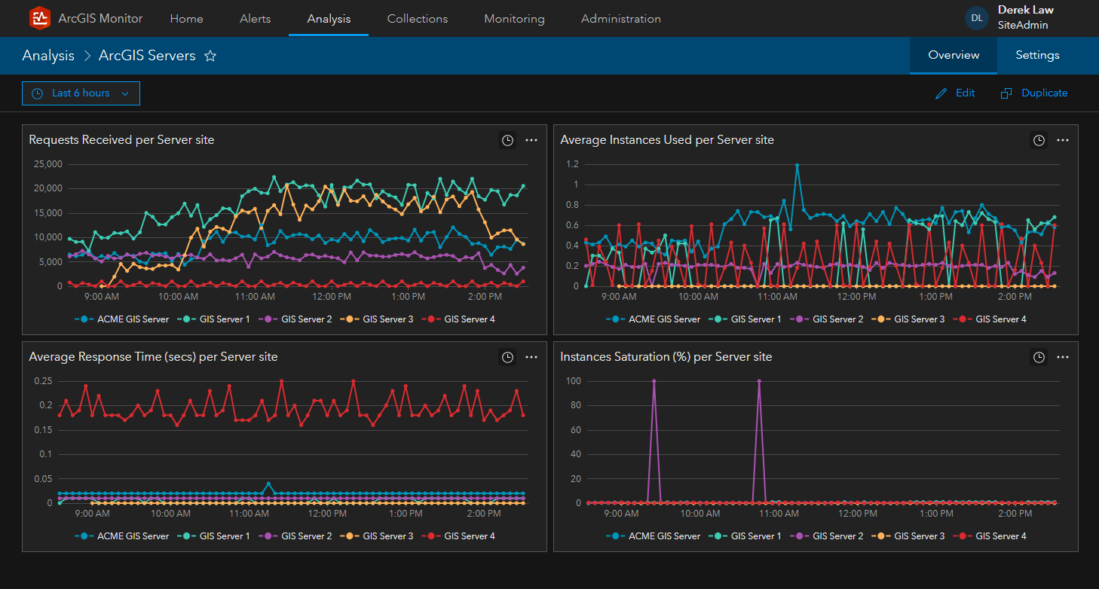Open time settings for Requests Received chart
This screenshot has height=589, width=1099.
pyautogui.click(x=508, y=140)
